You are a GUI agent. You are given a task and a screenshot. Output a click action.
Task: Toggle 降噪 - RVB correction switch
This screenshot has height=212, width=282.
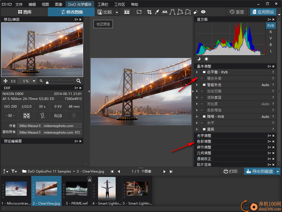tap(203, 117)
